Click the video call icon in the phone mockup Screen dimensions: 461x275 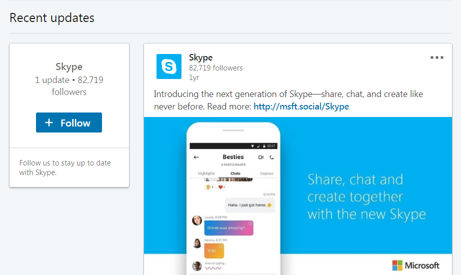[x=261, y=157]
